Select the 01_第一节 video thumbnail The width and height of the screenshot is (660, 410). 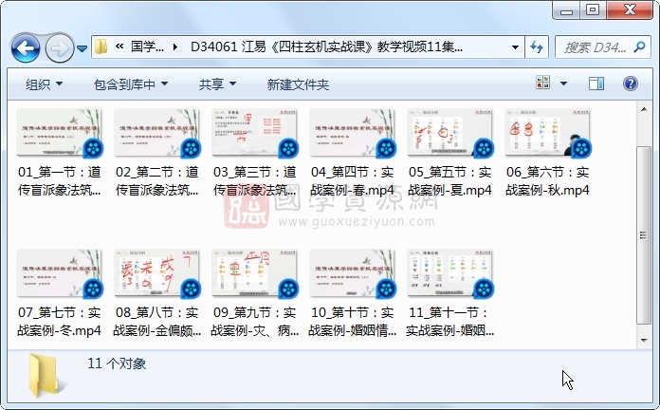[x=60, y=133]
